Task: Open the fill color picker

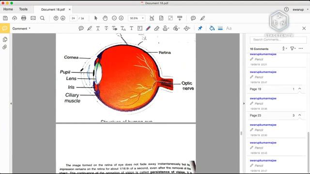Action: 212,28
